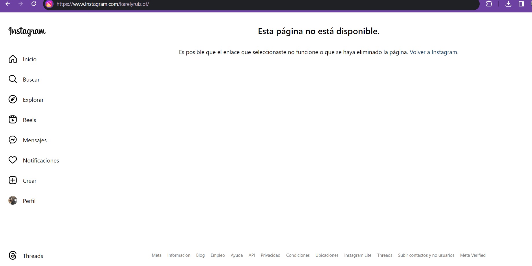
Task: Open Subir contactos y no usuarios link
Action: pyautogui.click(x=426, y=255)
